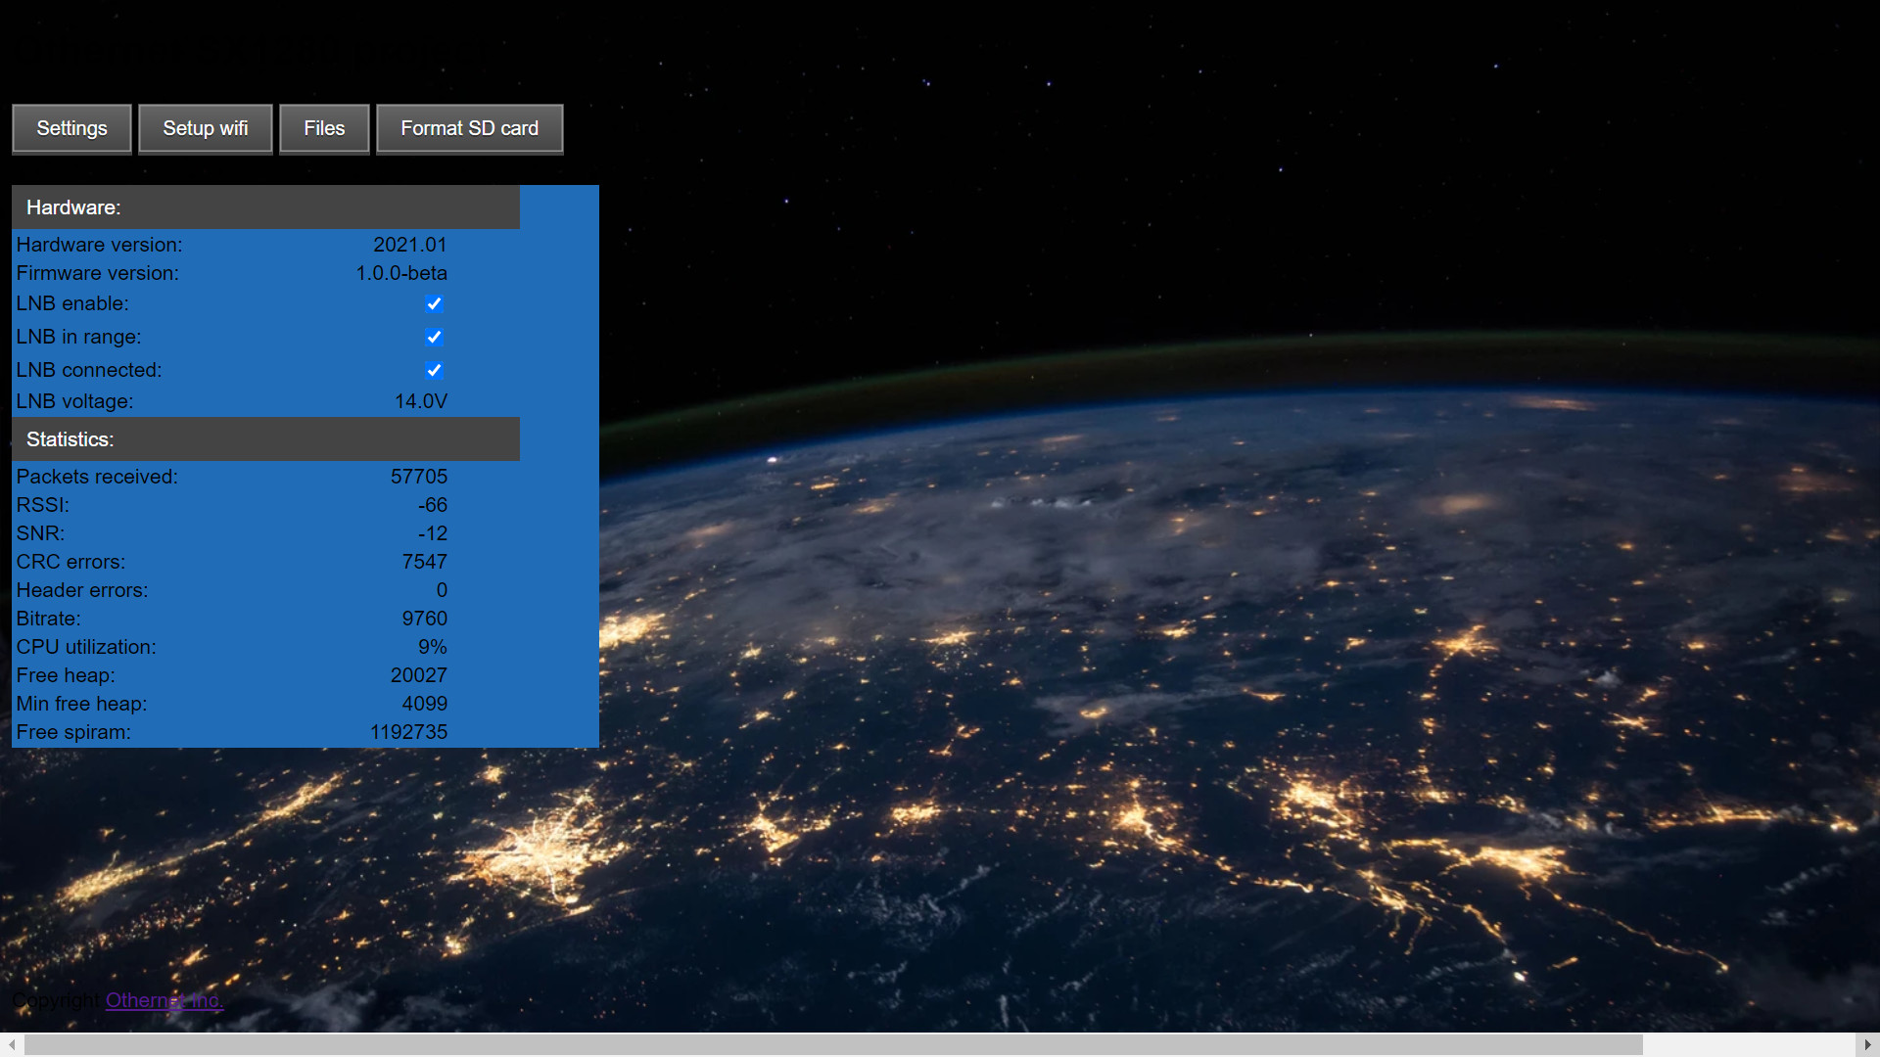Click the LNB connected: label

pos(89,370)
